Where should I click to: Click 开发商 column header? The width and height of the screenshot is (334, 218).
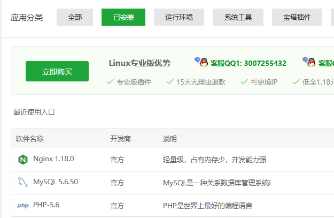click(120, 139)
